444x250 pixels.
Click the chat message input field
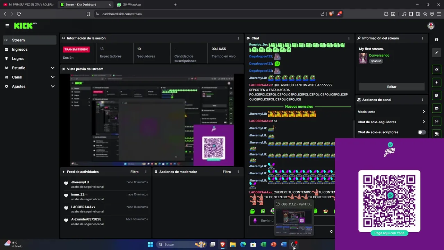point(292,220)
